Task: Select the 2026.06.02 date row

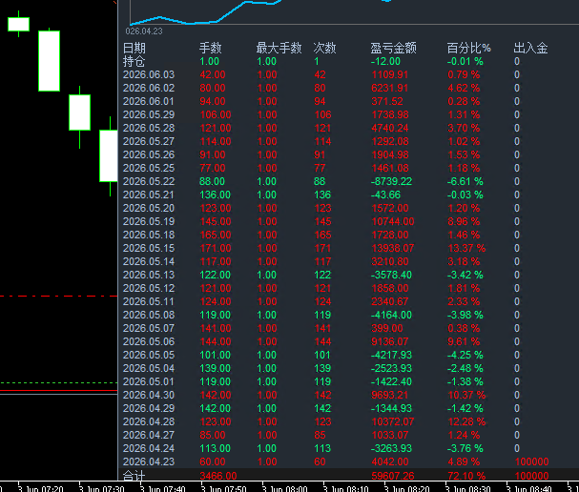Action: [149, 88]
